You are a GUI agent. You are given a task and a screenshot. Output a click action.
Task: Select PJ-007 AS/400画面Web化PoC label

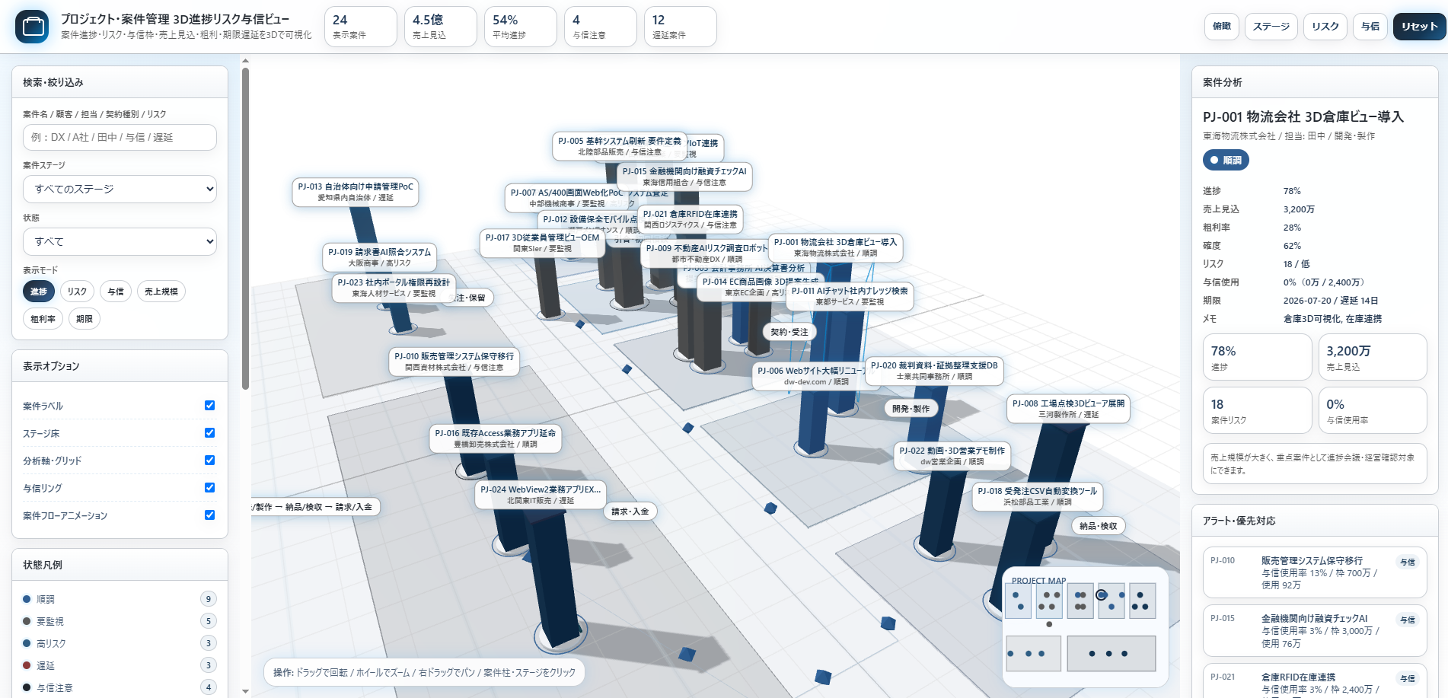pos(566,198)
